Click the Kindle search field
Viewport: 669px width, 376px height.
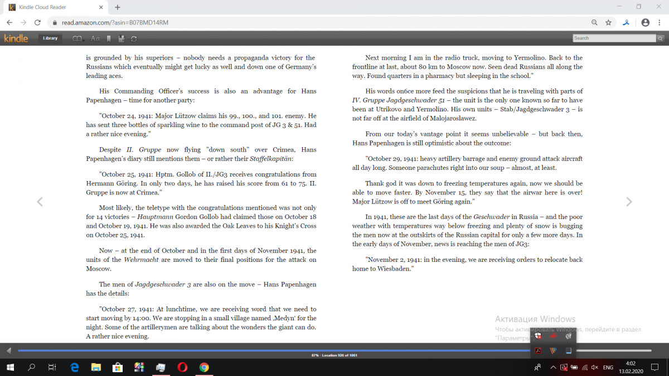point(614,38)
